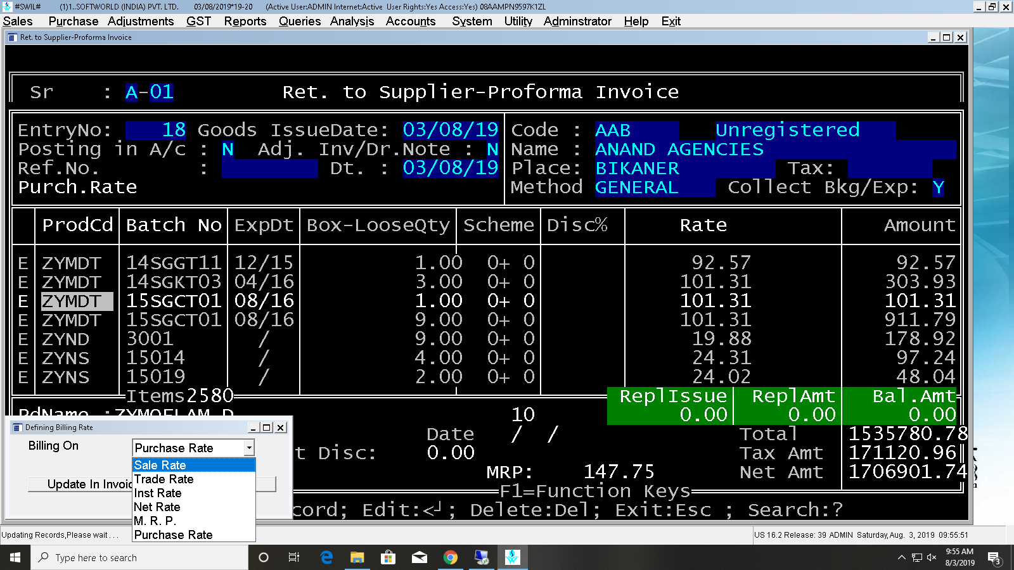Click the amount 911.79 cell
Viewport: 1014px width, 570px height.
[x=920, y=320]
